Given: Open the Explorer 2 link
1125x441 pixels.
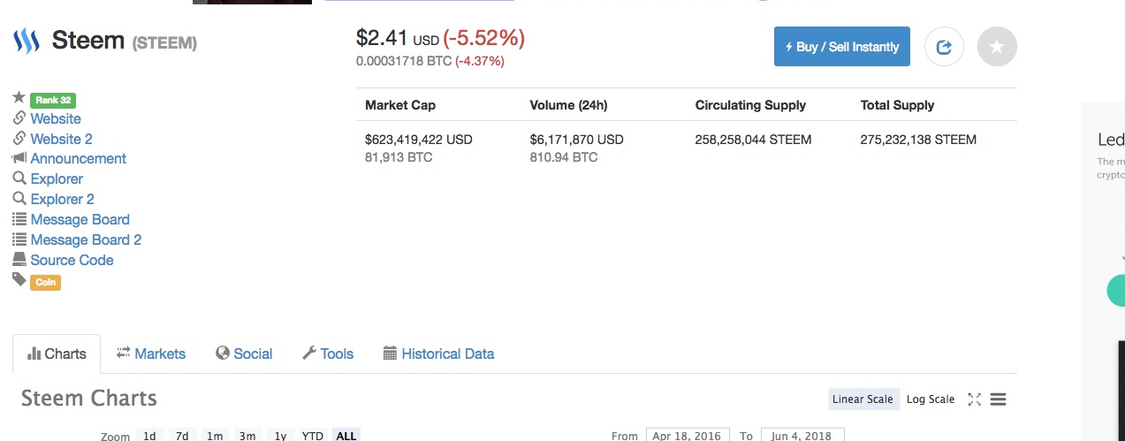Looking at the screenshot, I should tap(62, 199).
